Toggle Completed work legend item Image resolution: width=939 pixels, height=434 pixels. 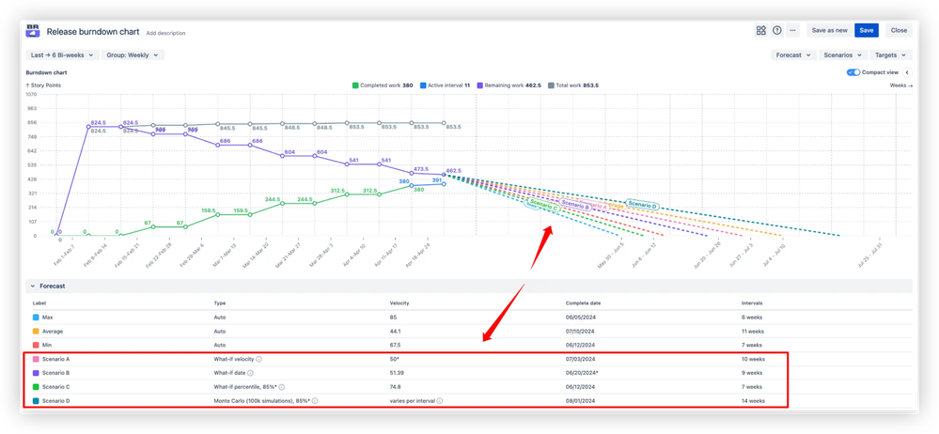pos(382,85)
